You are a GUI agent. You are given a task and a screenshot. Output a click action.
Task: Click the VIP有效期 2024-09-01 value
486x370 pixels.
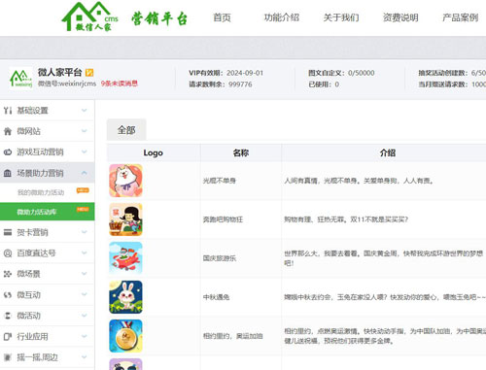point(245,73)
